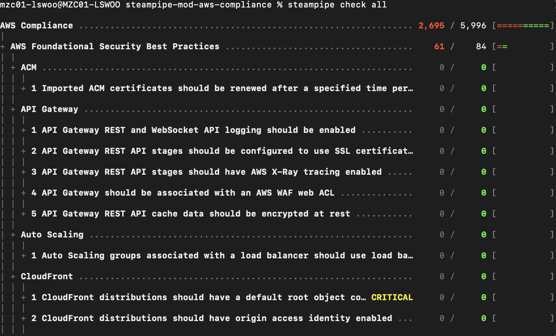Viewport: 556px width, 336px height.
Task: Click the green 0 in Auto Scaling group row
Action: click(x=484, y=235)
